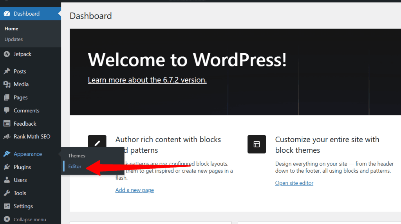Click the Open site editor link
Image resolution: width=401 pixels, height=224 pixels.
[x=294, y=183]
